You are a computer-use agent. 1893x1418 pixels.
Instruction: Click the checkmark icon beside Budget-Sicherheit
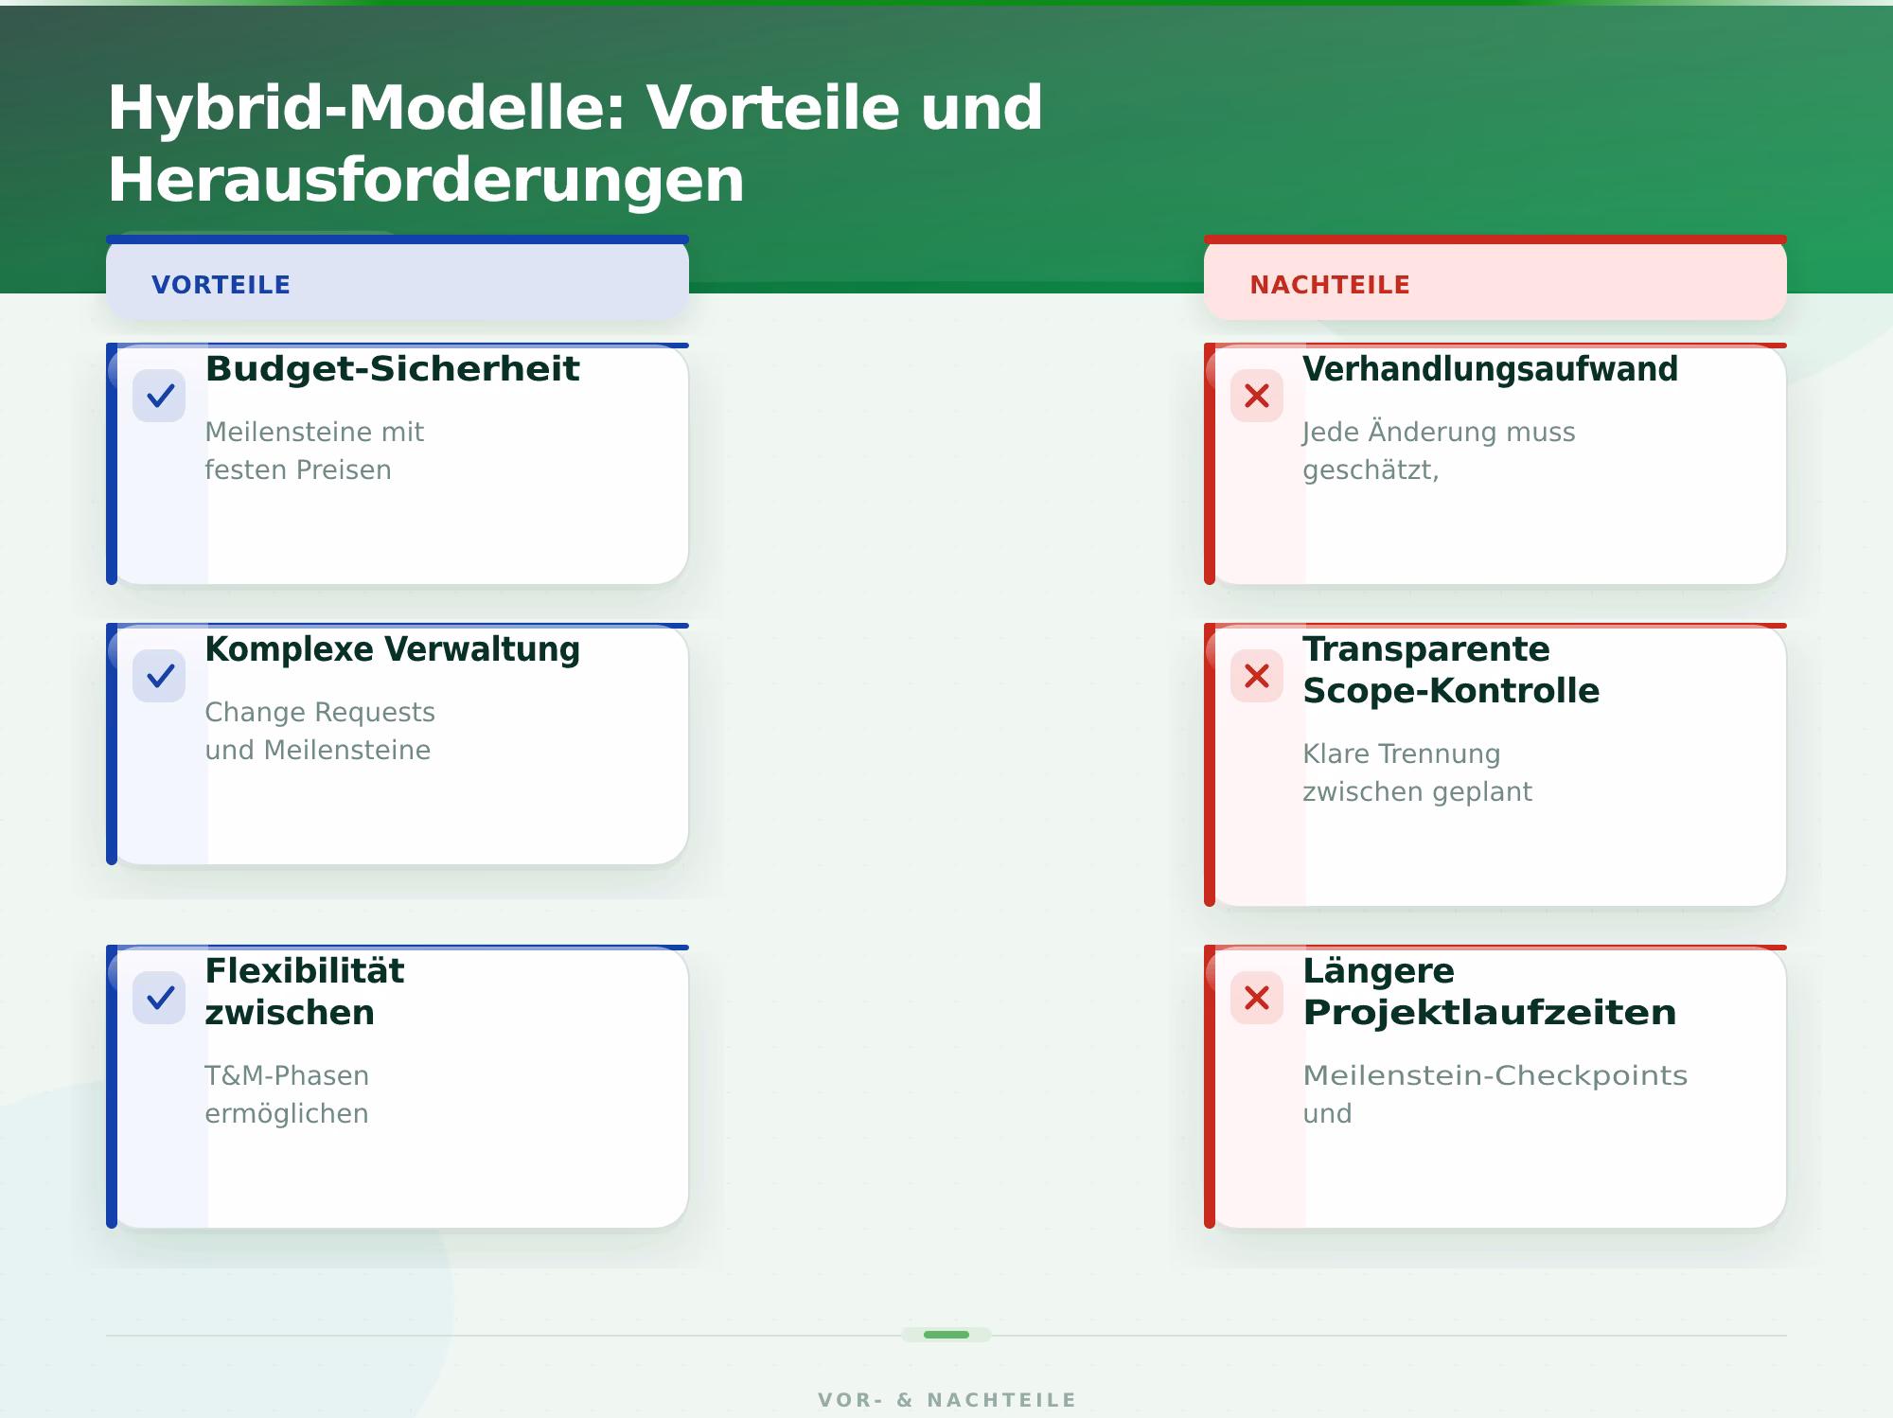tap(159, 396)
